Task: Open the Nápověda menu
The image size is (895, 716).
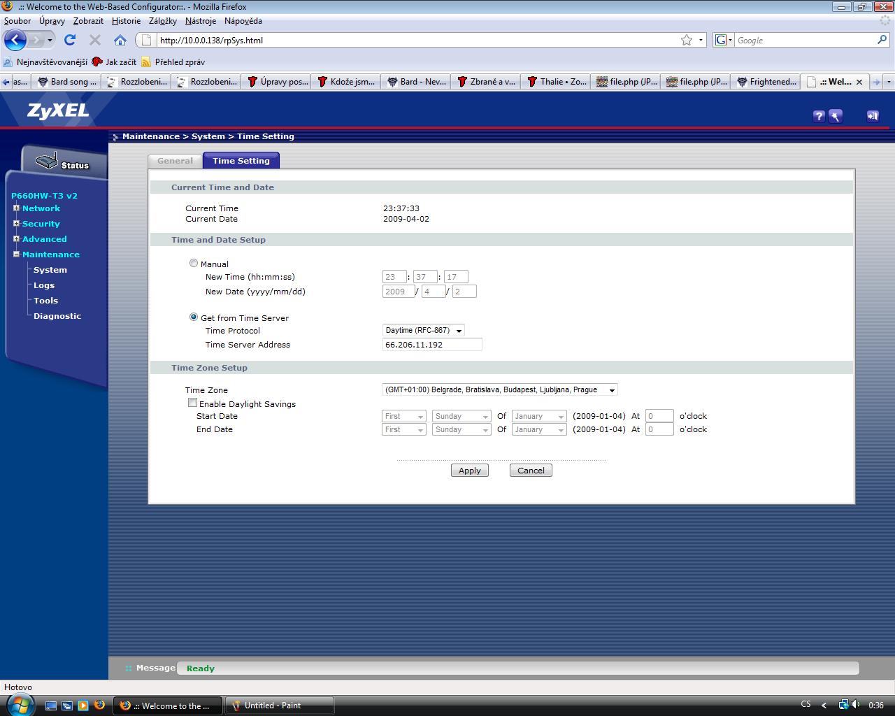Action: click(x=243, y=21)
